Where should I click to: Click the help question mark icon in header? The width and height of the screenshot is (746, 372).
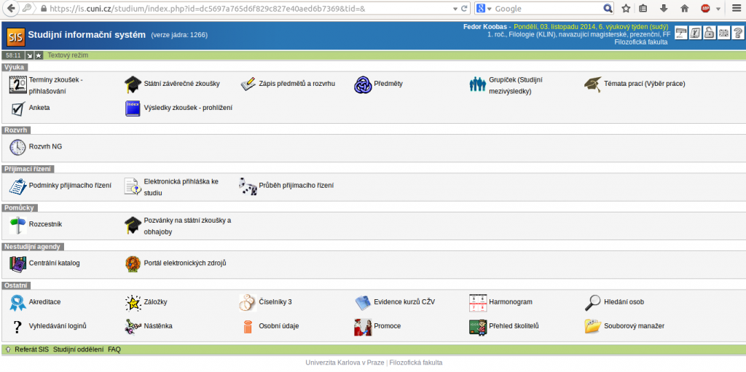tap(737, 33)
